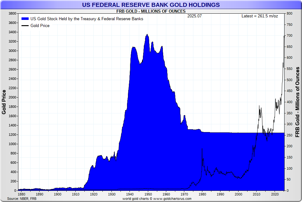Click the '1940' year label
This screenshot has width=302, height=202.
[x=130, y=194]
